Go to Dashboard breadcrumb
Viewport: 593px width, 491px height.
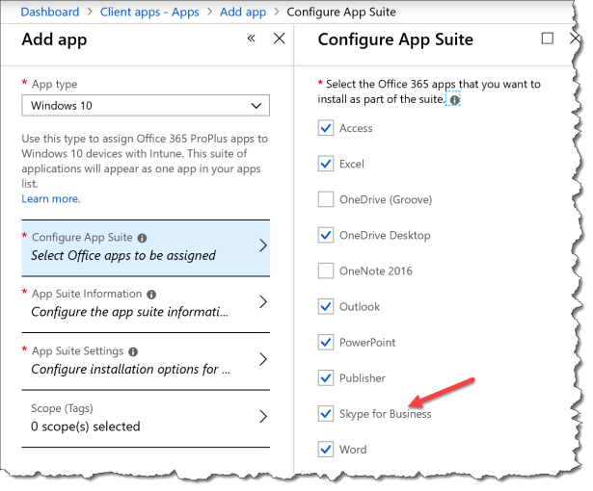(50, 13)
